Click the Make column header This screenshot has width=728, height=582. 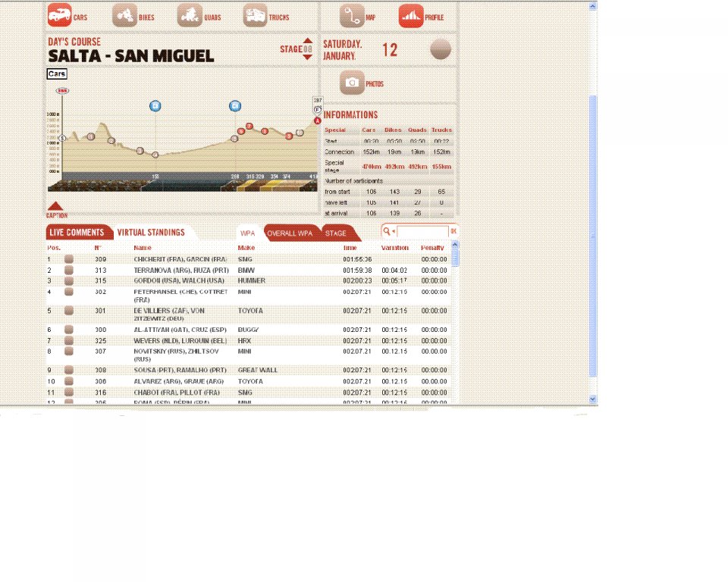246,248
